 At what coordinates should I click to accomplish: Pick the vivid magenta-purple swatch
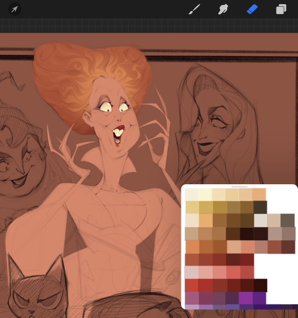coord(246,298)
